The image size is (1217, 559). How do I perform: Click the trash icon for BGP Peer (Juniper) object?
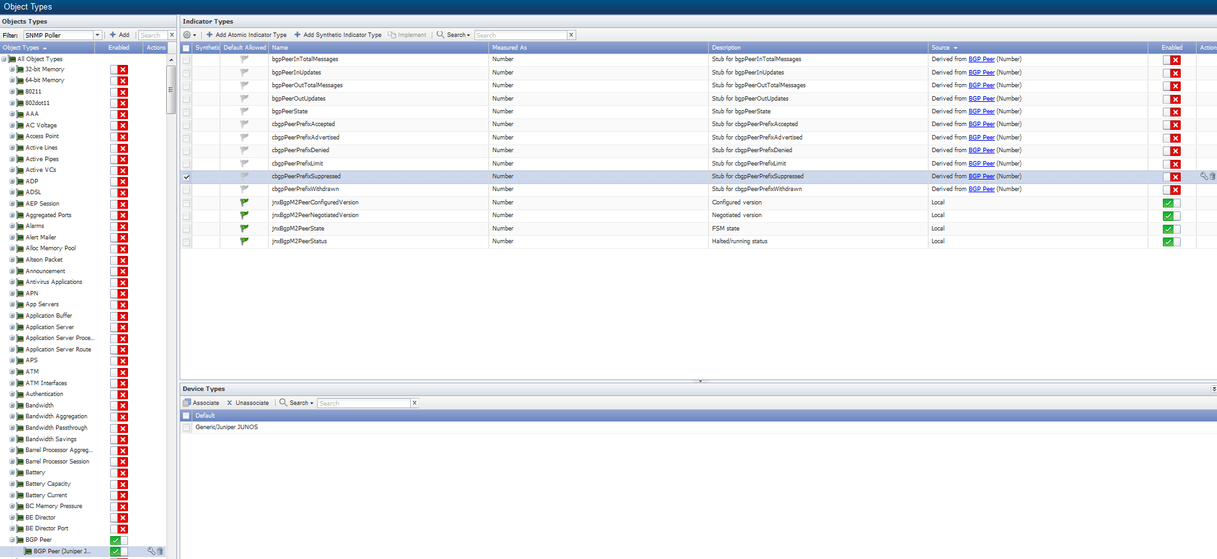pos(160,551)
